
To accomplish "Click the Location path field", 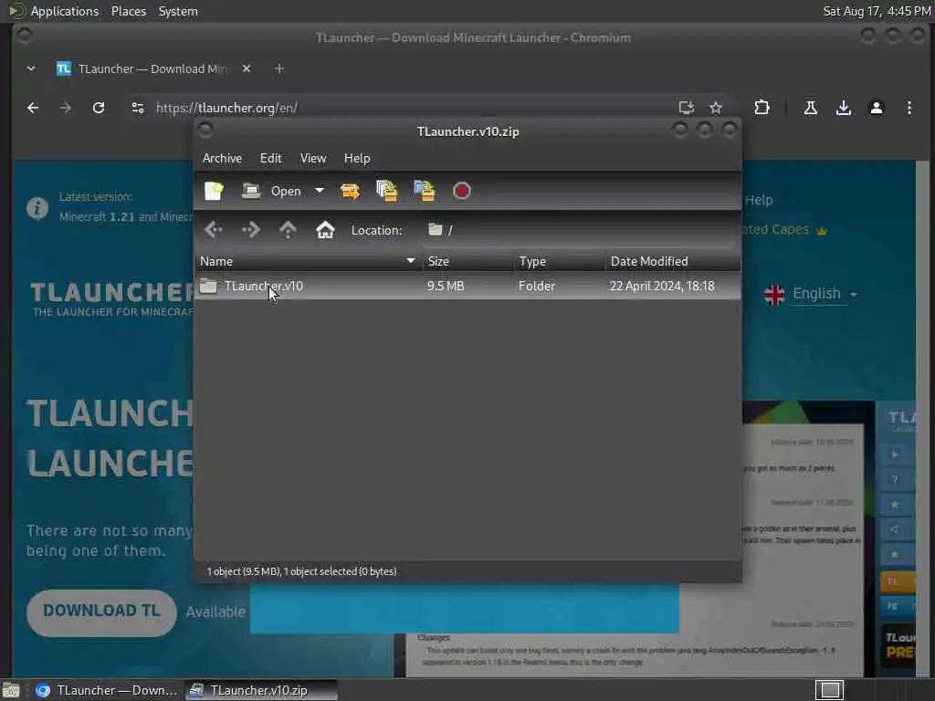I will [578, 230].
